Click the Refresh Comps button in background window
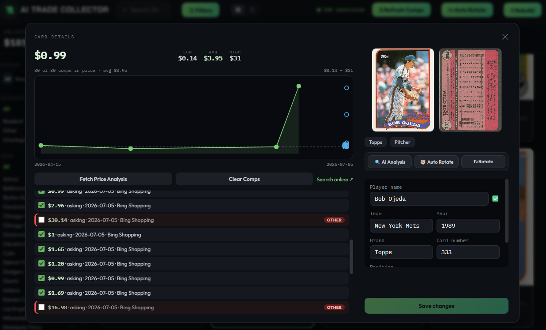This screenshot has height=330, width=546. [401, 10]
